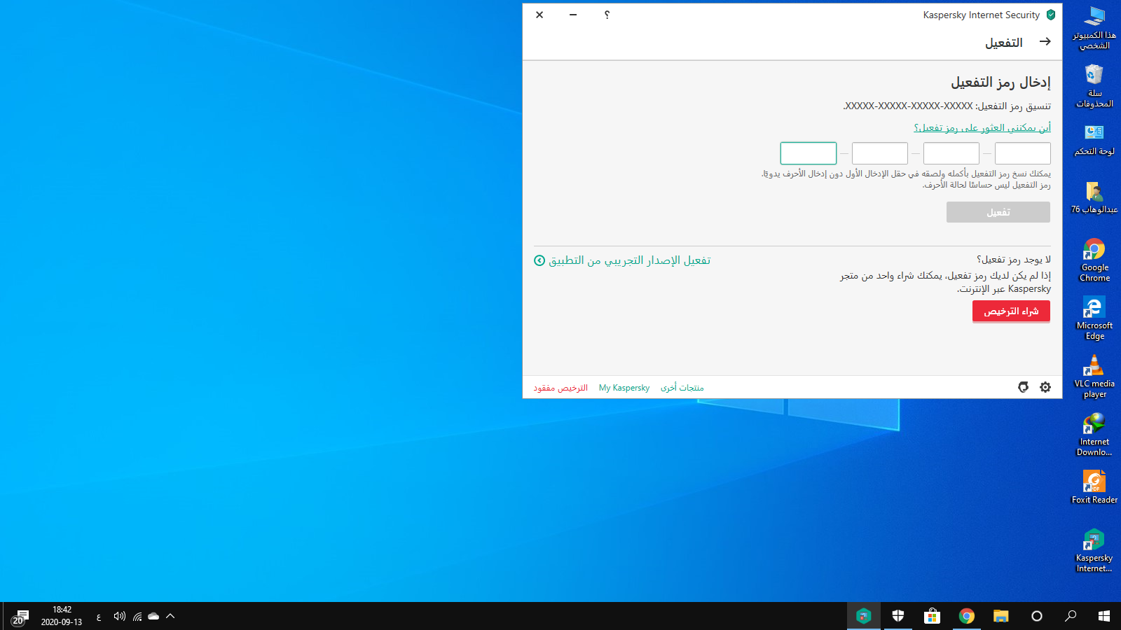1121x630 pixels.
Task: Open Windows Security shield on taskbar
Action: coord(898,616)
